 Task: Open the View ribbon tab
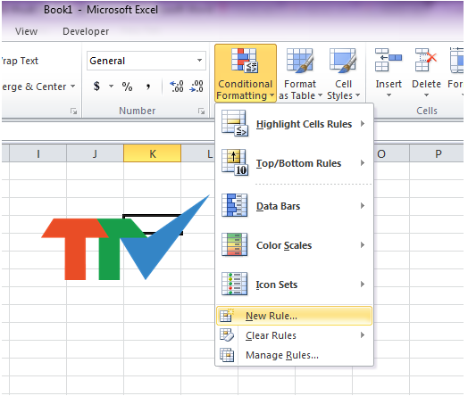pyautogui.click(x=26, y=31)
